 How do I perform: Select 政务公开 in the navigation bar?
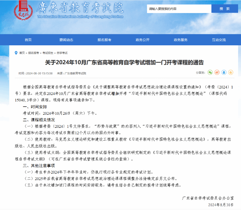tap(143, 40)
